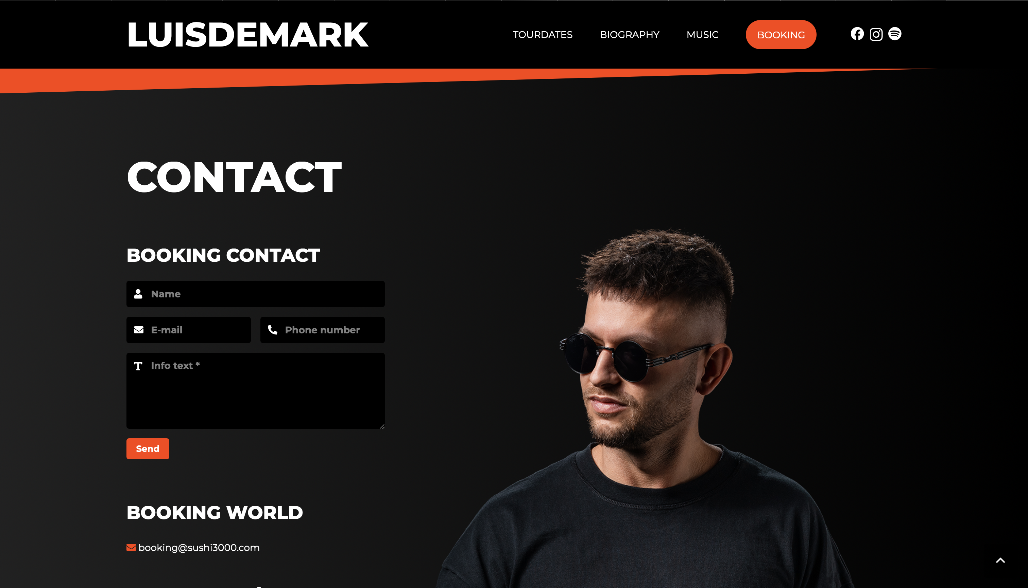Open the BIOGRAPHY menu item
The image size is (1028, 588).
tap(630, 35)
